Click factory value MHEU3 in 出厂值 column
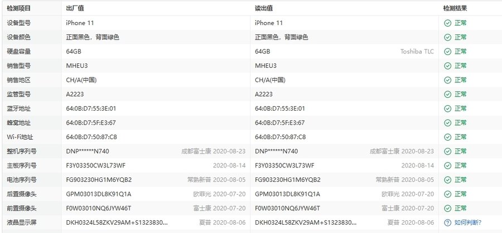Image resolution: width=502 pixels, height=233 pixels. click(77, 66)
